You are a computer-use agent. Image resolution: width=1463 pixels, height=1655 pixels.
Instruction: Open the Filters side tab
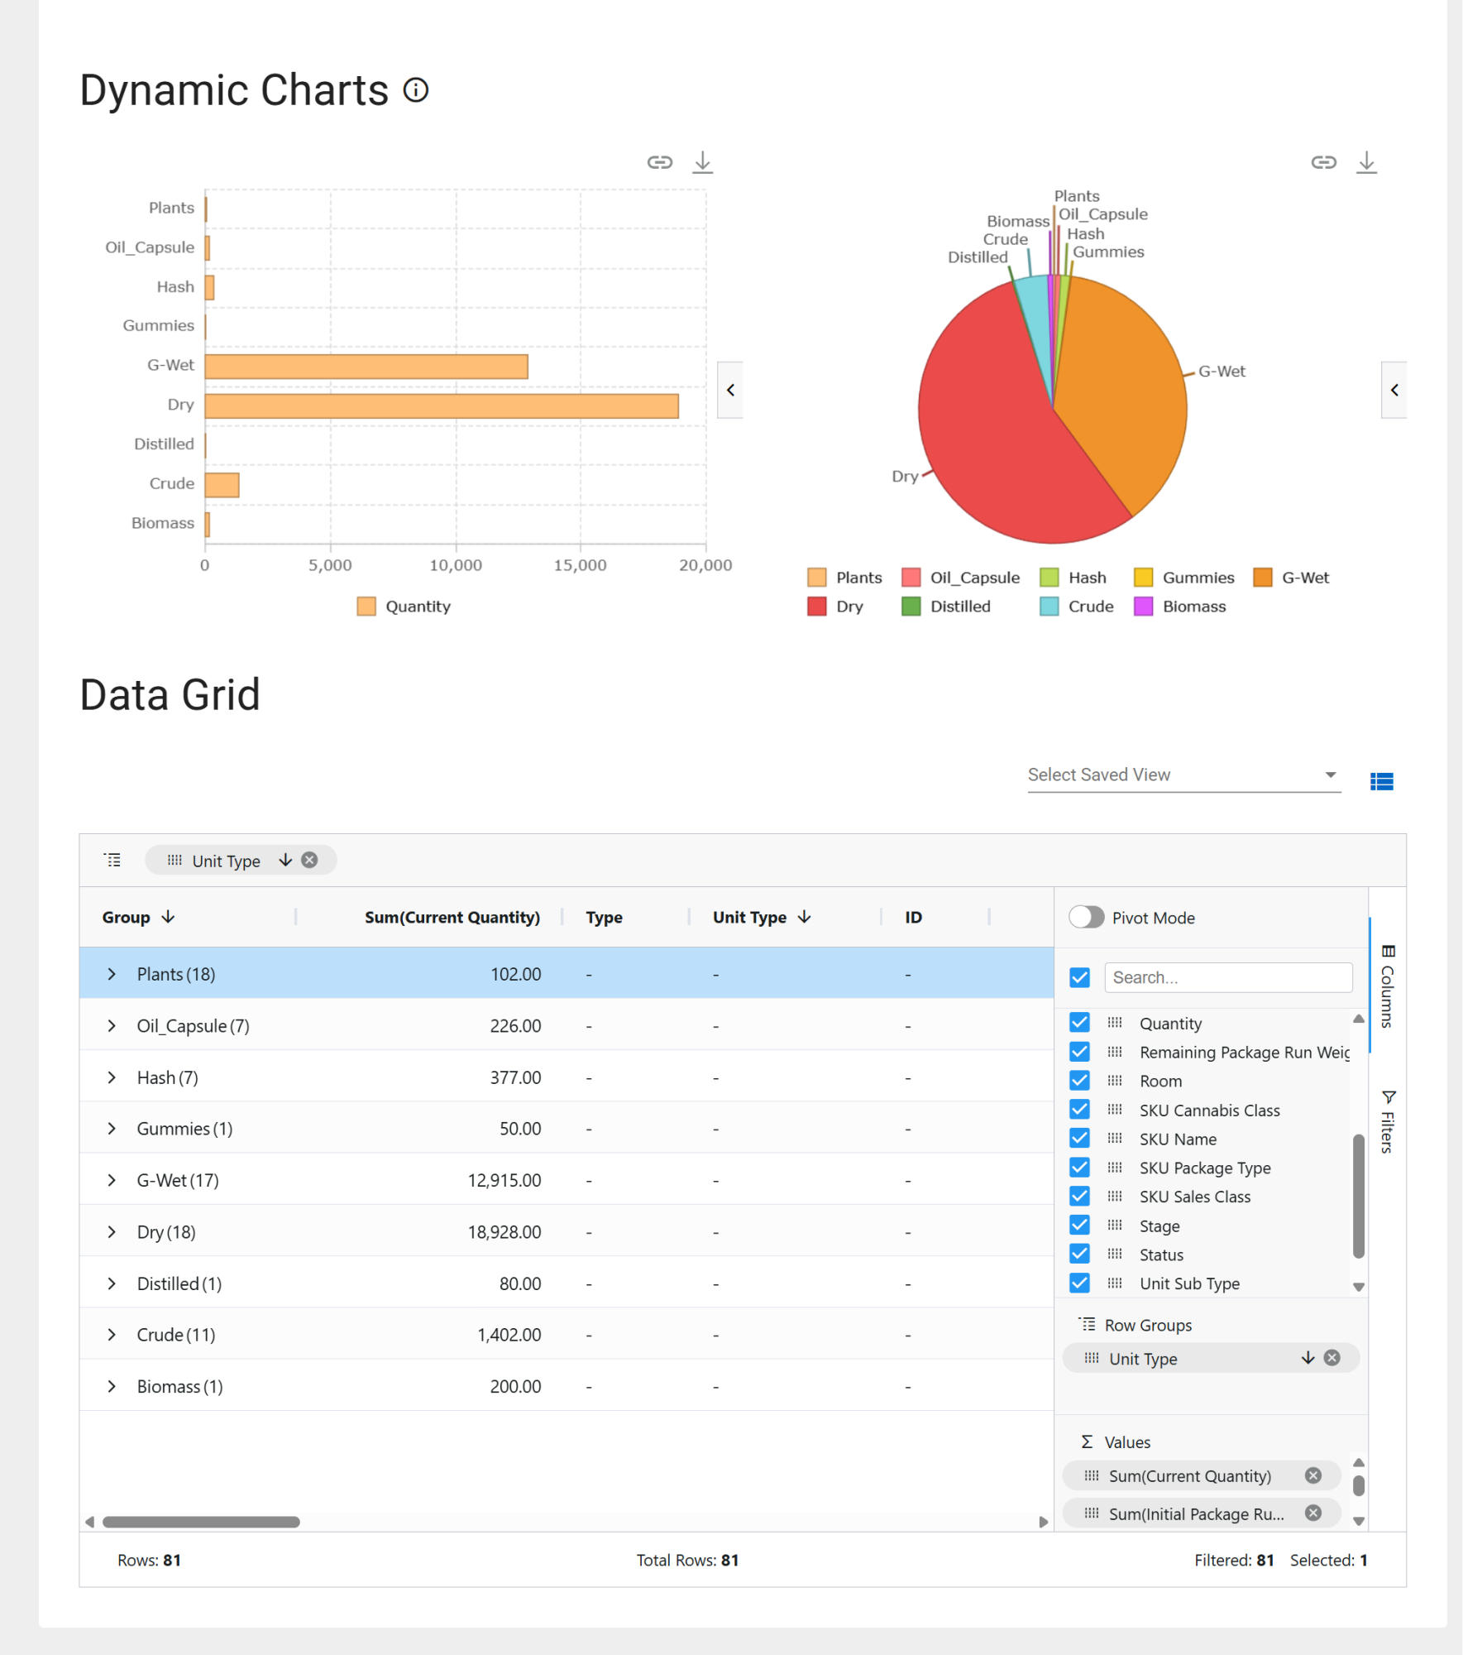click(1388, 1121)
